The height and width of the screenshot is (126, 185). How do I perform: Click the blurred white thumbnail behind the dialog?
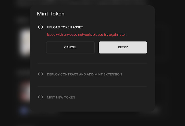25,42
